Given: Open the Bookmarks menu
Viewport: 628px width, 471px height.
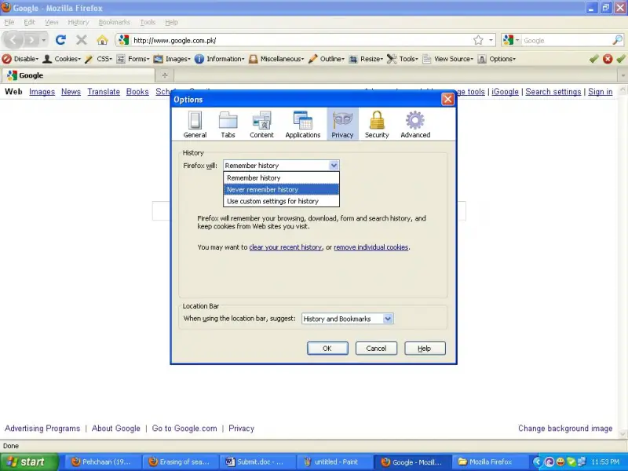Looking at the screenshot, I should click(x=114, y=22).
